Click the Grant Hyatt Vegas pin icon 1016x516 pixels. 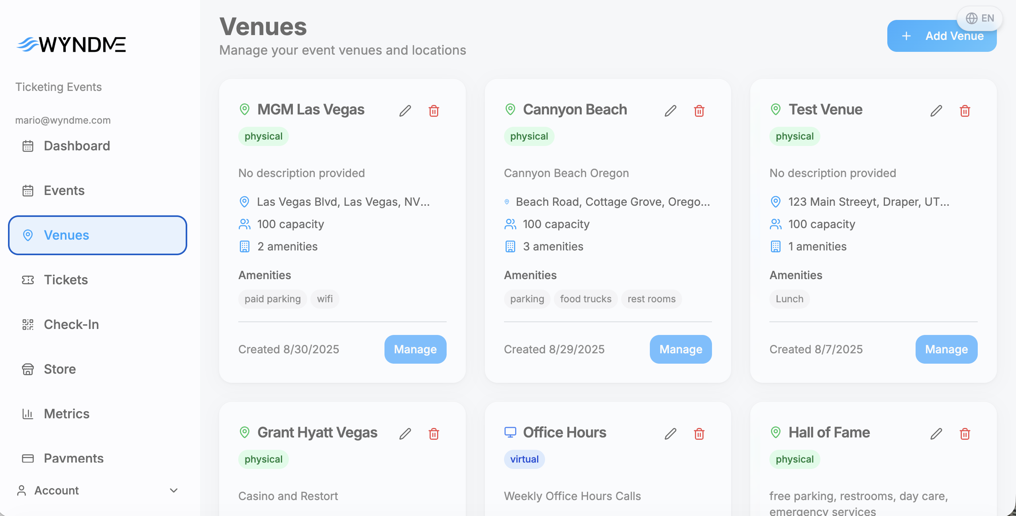click(245, 432)
